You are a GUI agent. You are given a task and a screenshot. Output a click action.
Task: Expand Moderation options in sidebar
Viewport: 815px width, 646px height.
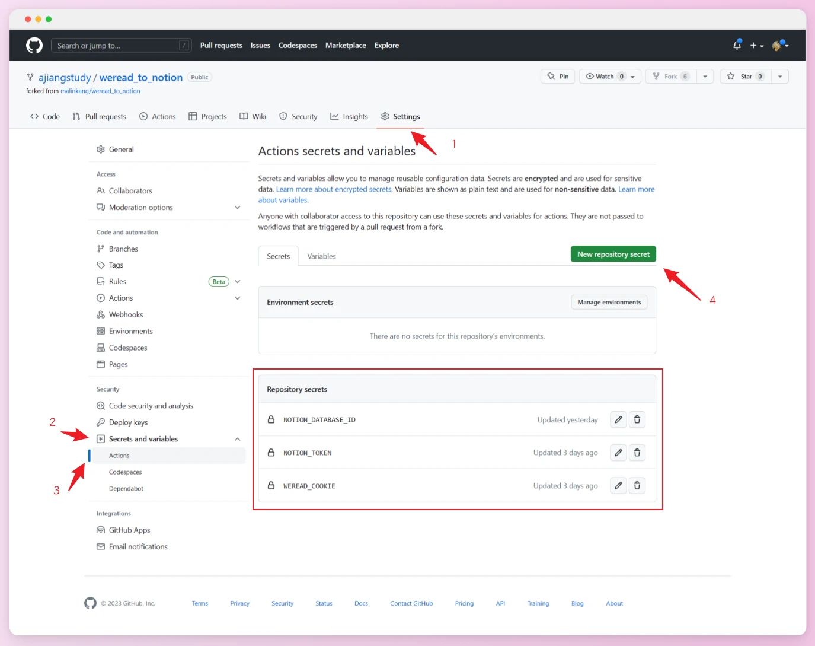coord(238,208)
